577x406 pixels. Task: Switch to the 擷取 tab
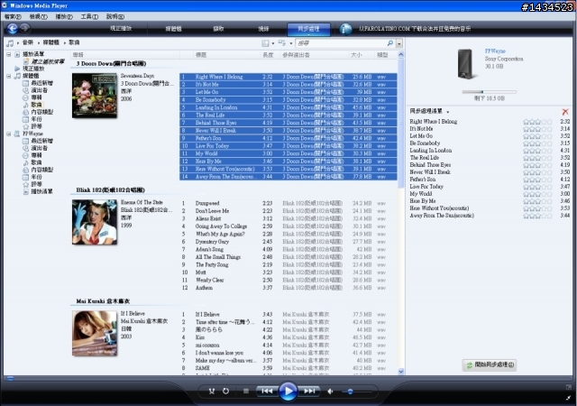218,29
